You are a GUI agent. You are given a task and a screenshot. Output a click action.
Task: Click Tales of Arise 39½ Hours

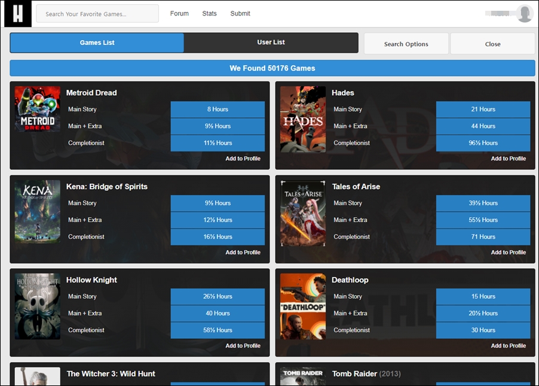483,203
